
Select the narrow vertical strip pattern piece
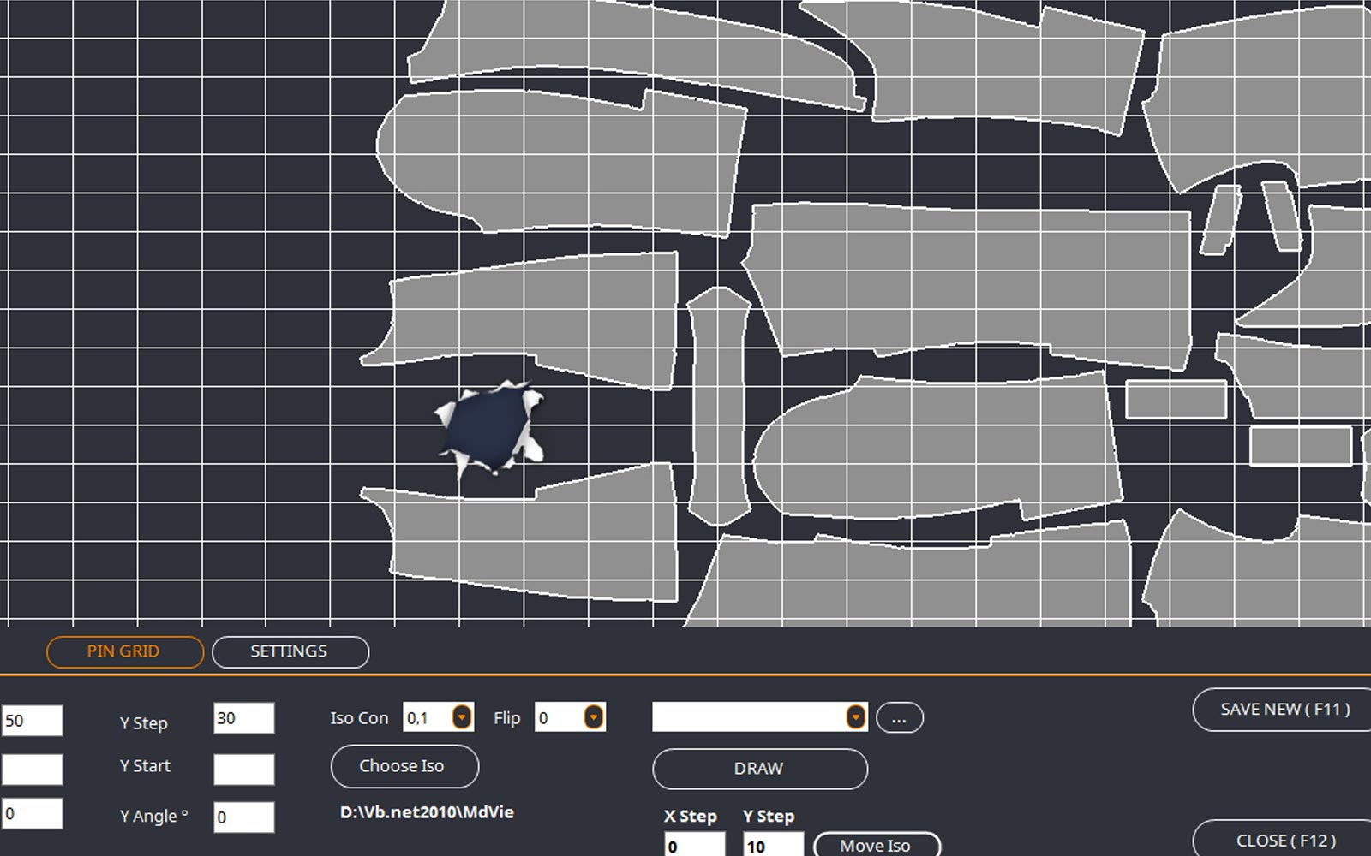718,407
